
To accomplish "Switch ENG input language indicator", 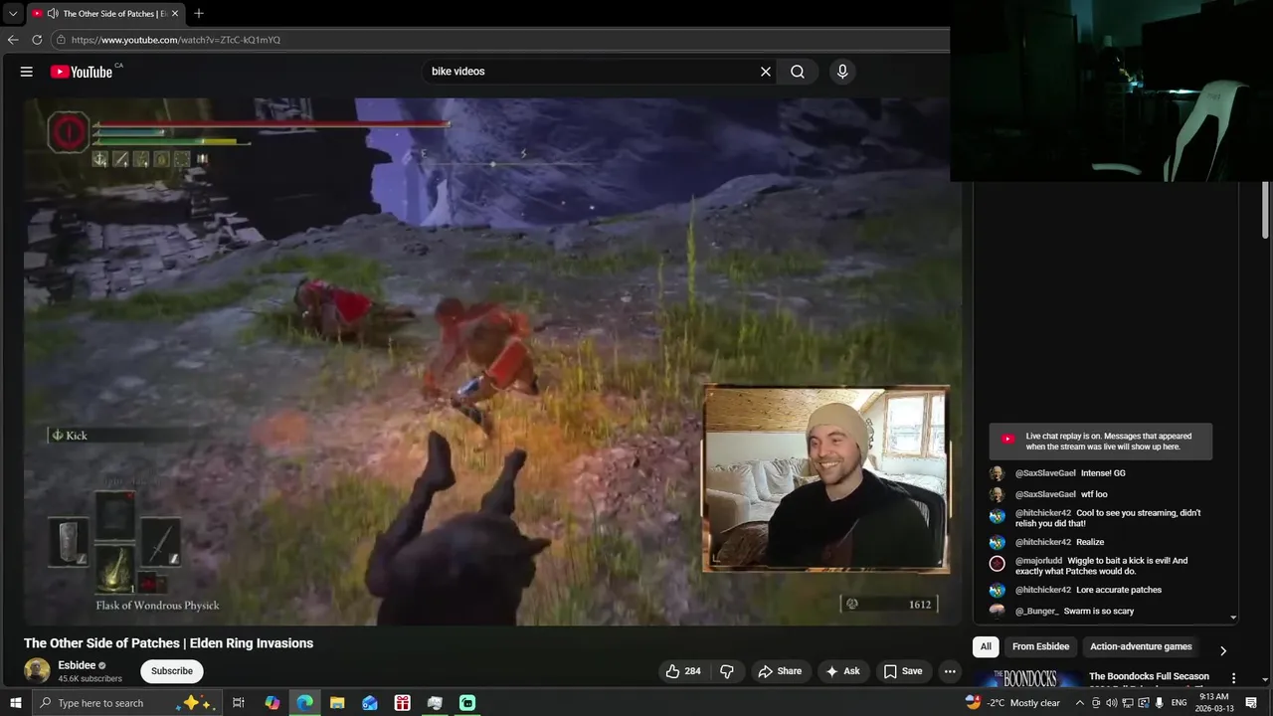I will [x=1180, y=703].
